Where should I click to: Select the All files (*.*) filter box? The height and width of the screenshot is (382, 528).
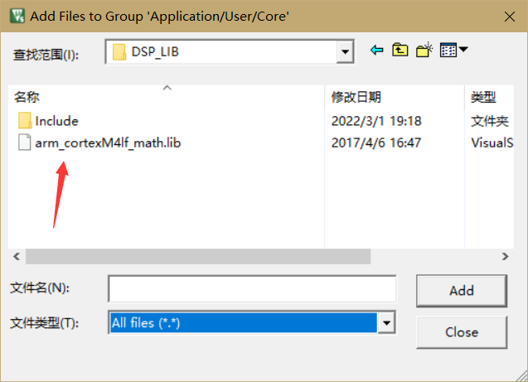244,323
